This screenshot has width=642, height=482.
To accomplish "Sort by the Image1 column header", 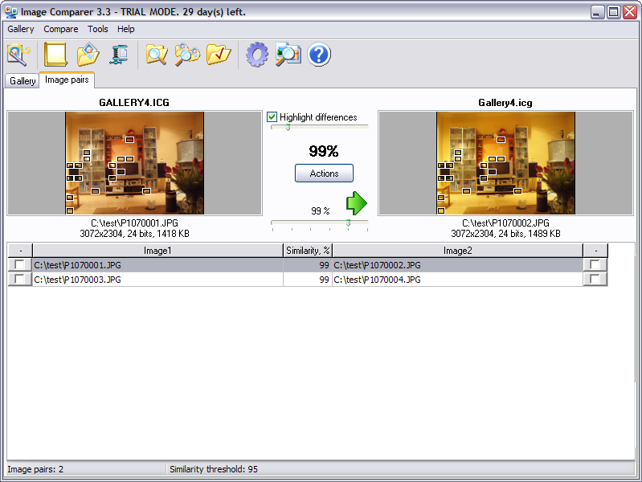I will coord(157,251).
